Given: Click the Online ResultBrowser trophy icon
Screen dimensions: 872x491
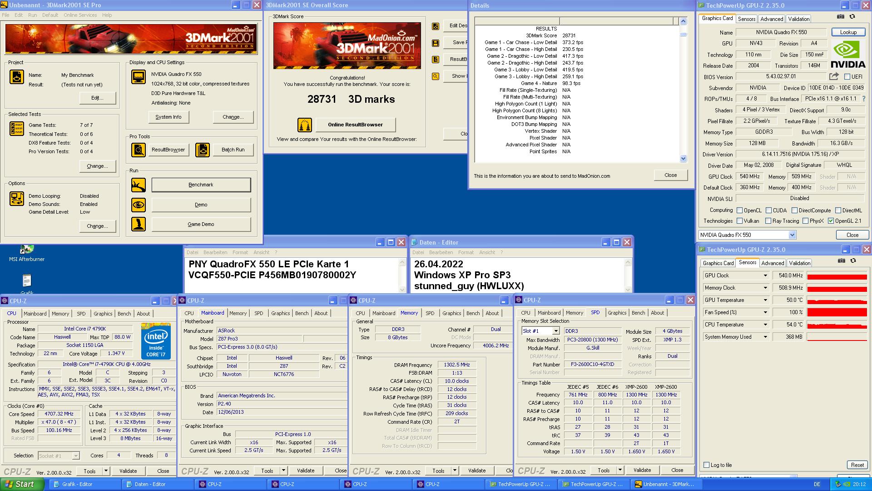Looking at the screenshot, I should tap(305, 125).
